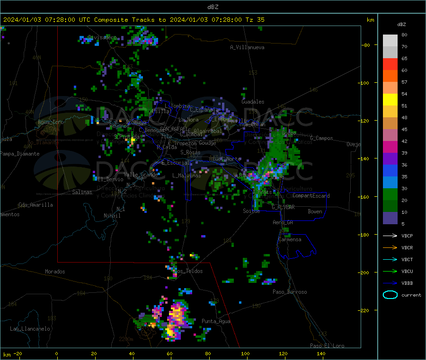Click the 'Tz 35' text in header
426x360 pixels.
[x=255, y=20]
